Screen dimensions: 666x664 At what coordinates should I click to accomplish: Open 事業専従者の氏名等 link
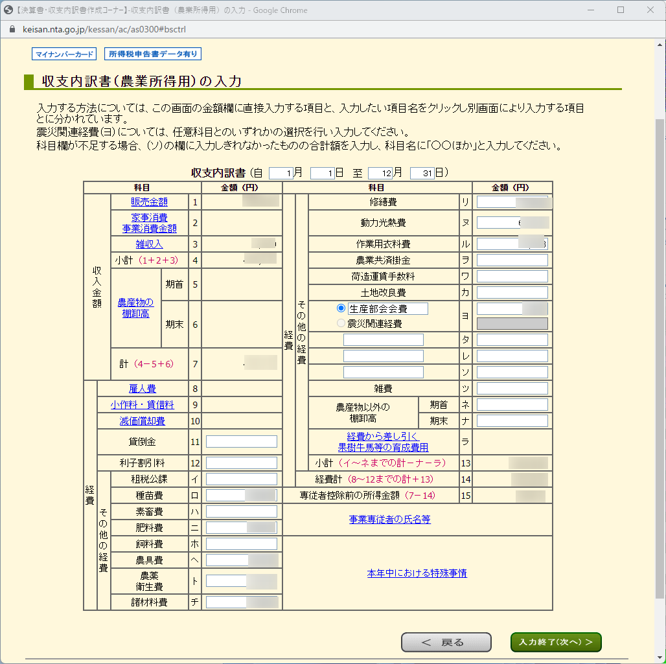[389, 519]
